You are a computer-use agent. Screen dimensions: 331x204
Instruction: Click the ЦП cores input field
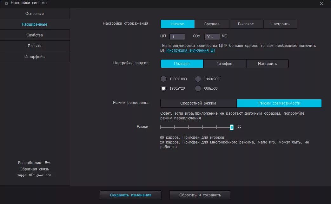coord(177,37)
